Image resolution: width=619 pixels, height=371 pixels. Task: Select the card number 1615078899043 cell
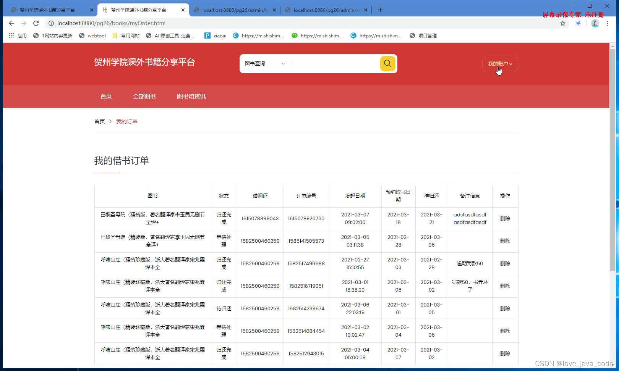pyautogui.click(x=260, y=218)
